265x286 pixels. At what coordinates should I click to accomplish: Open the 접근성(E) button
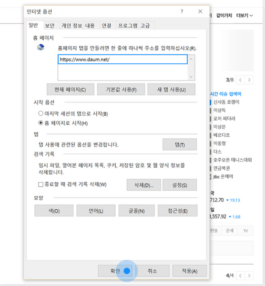[x=178, y=211]
